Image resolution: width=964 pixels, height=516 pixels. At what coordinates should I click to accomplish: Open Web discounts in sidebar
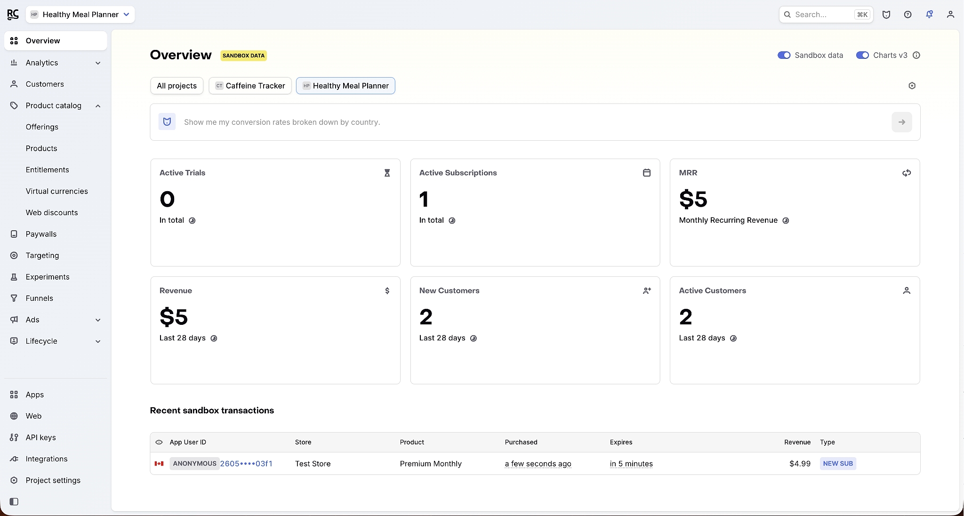[52, 212]
